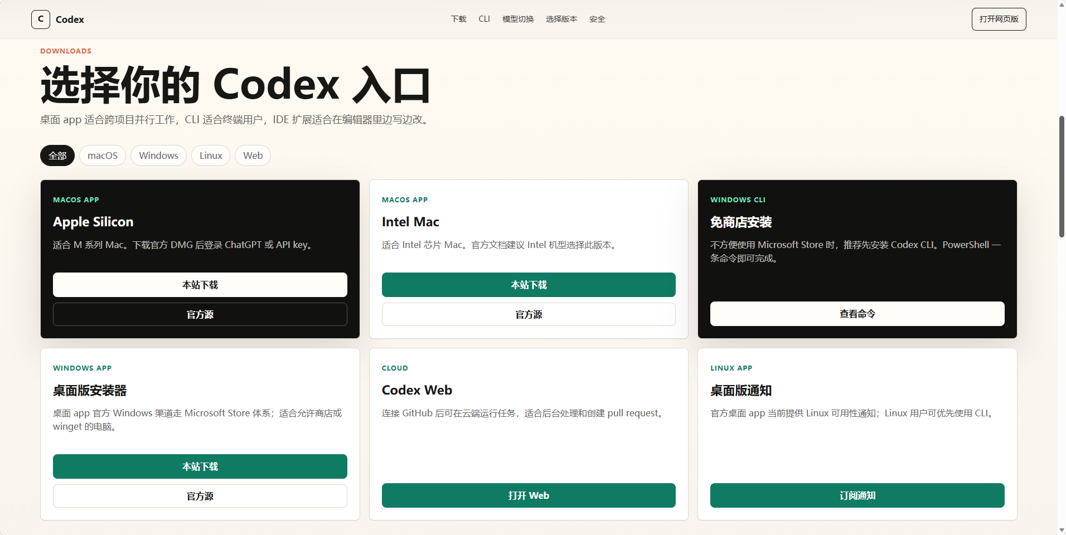
Task: Filter downloads by macOS
Action: (x=103, y=155)
